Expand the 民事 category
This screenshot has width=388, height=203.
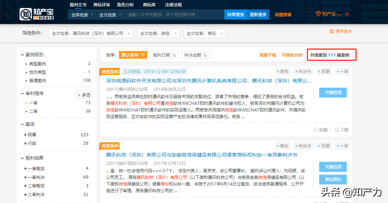25,135
